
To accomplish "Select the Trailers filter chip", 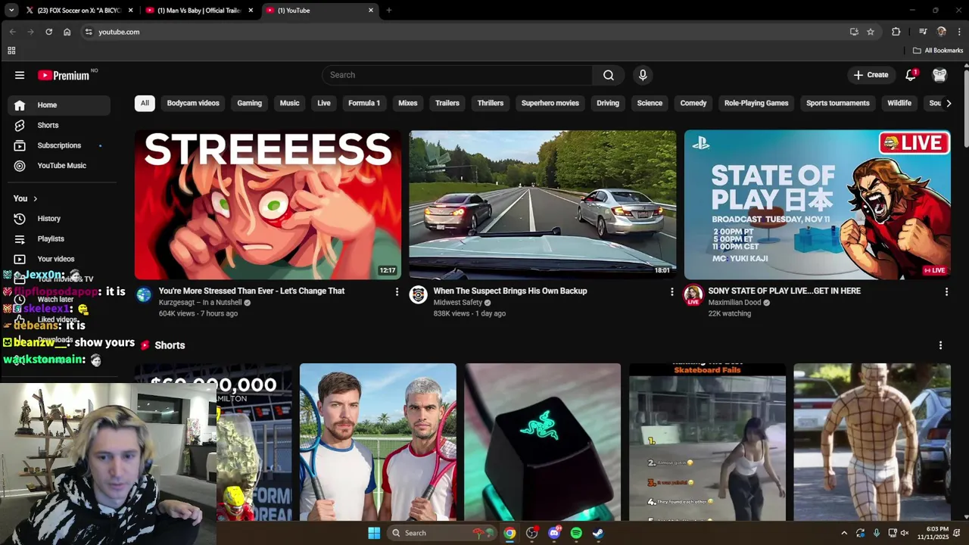I will tap(447, 103).
